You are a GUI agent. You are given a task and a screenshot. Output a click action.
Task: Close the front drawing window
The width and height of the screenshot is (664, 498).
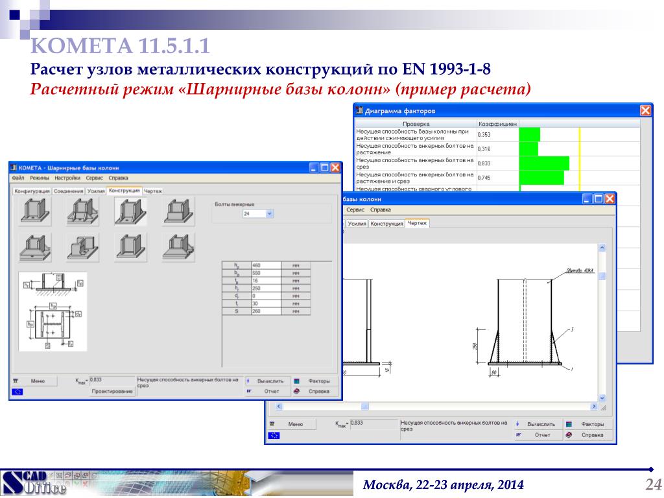pos(610,198)
